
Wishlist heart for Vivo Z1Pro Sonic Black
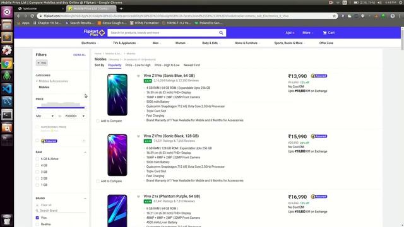(x=138, y=136)
